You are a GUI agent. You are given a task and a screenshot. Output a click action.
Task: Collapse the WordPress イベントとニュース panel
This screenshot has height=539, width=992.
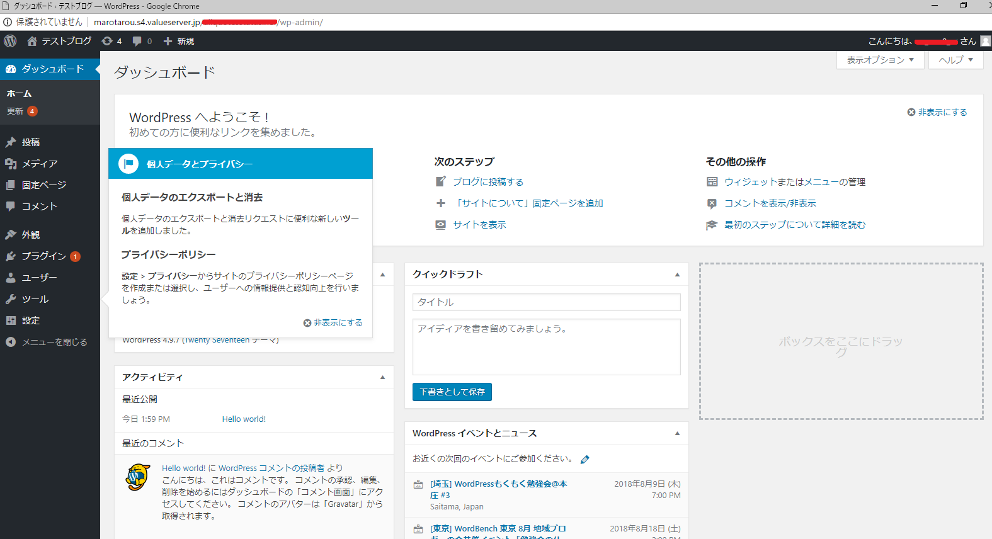pyautogui.click(x=678, y=433)
